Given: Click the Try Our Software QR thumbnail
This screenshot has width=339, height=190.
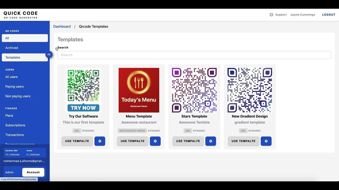Looking at the screenshot, I should click(x=83, y=90).
